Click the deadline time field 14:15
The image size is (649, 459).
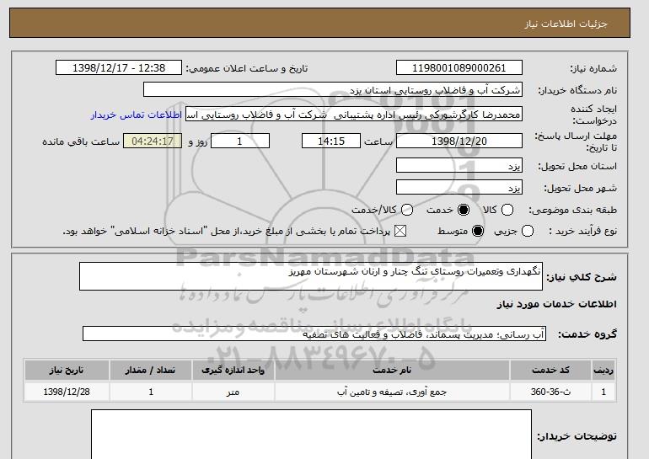click(x=331, y=141)
